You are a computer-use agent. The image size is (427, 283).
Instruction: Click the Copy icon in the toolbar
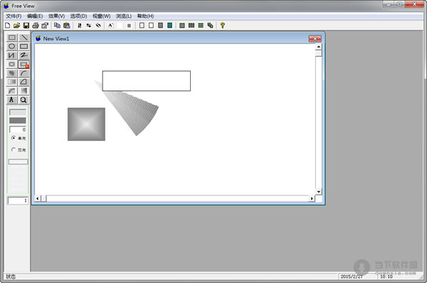(57, 26)
